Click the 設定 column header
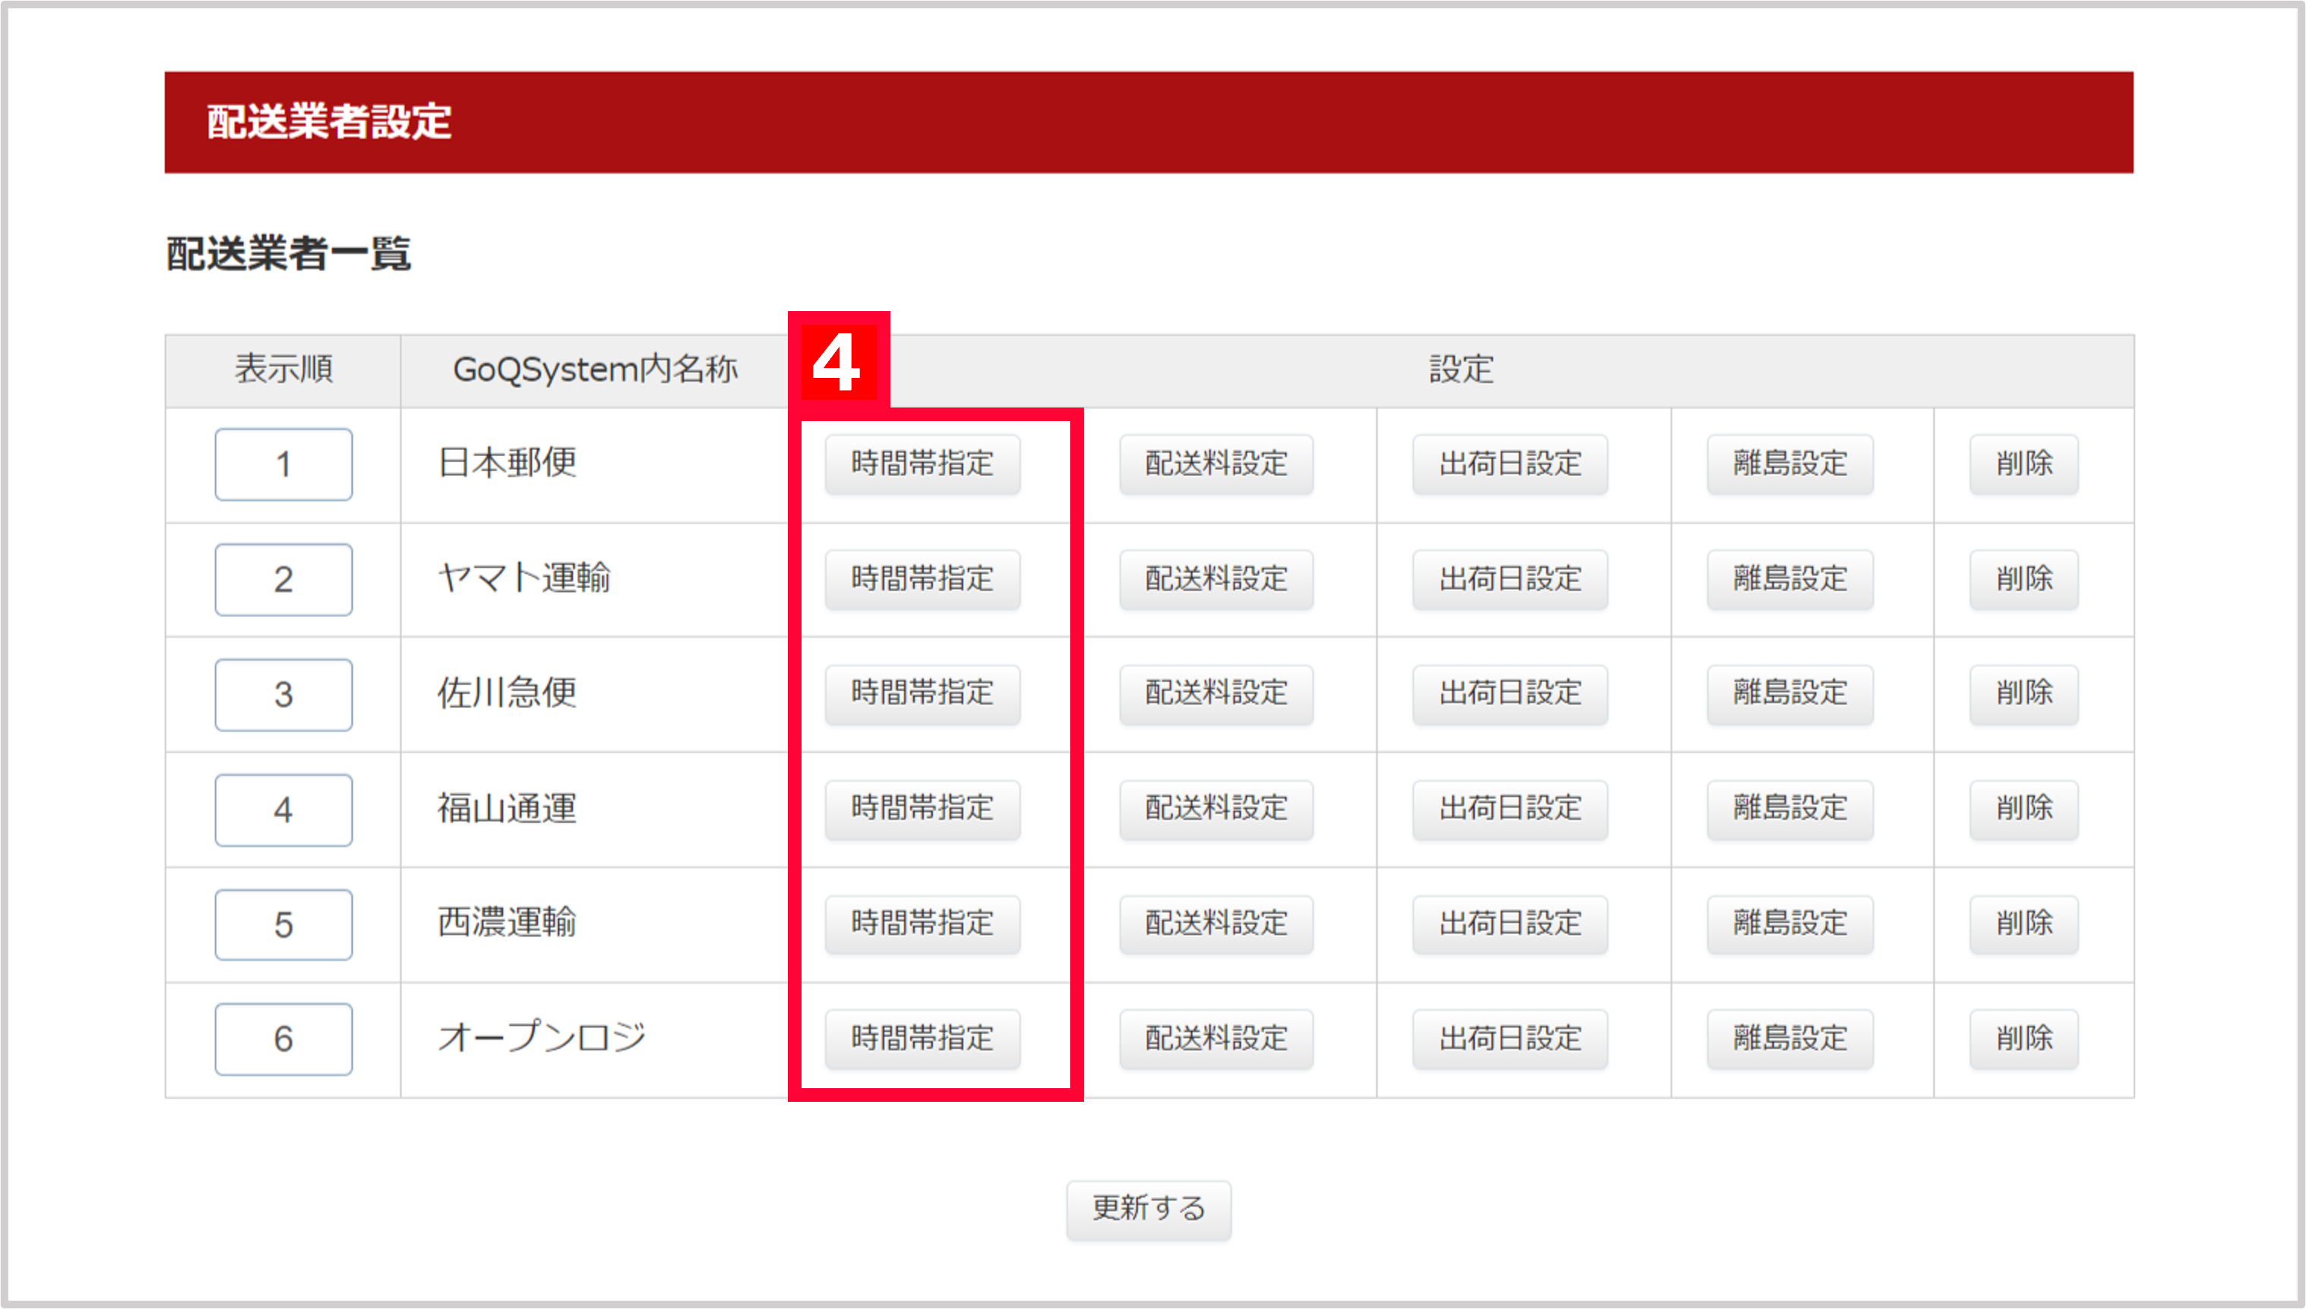Viewport: 2306px width, 1309px height. coord(1461,370)
